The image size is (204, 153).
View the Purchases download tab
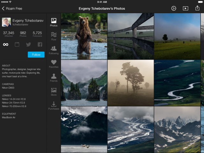tap(54, 106)
